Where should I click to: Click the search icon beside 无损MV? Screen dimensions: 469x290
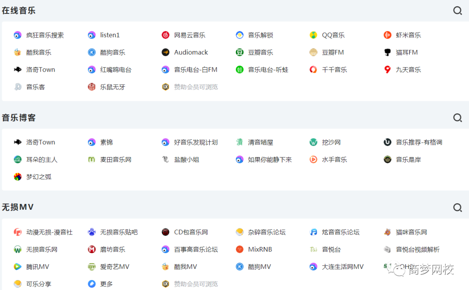pos(457,208)
